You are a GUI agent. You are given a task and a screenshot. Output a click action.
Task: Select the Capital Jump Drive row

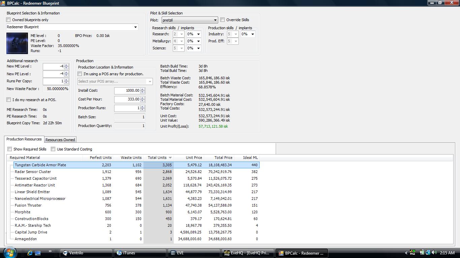pyautogui.click(x=136, y=232)
